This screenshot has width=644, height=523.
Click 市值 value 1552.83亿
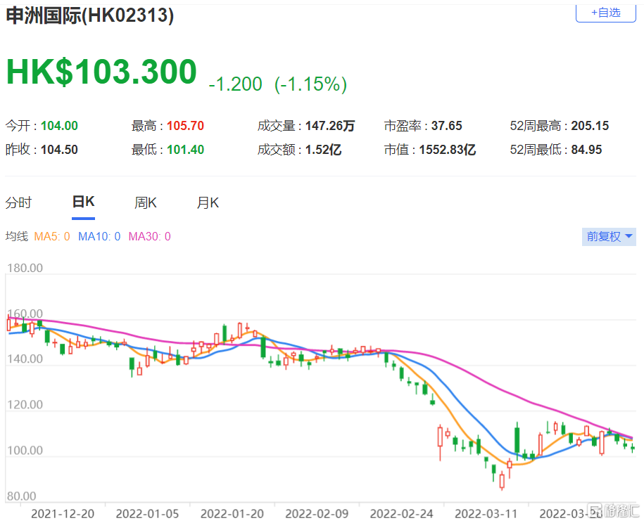point(448,150)
